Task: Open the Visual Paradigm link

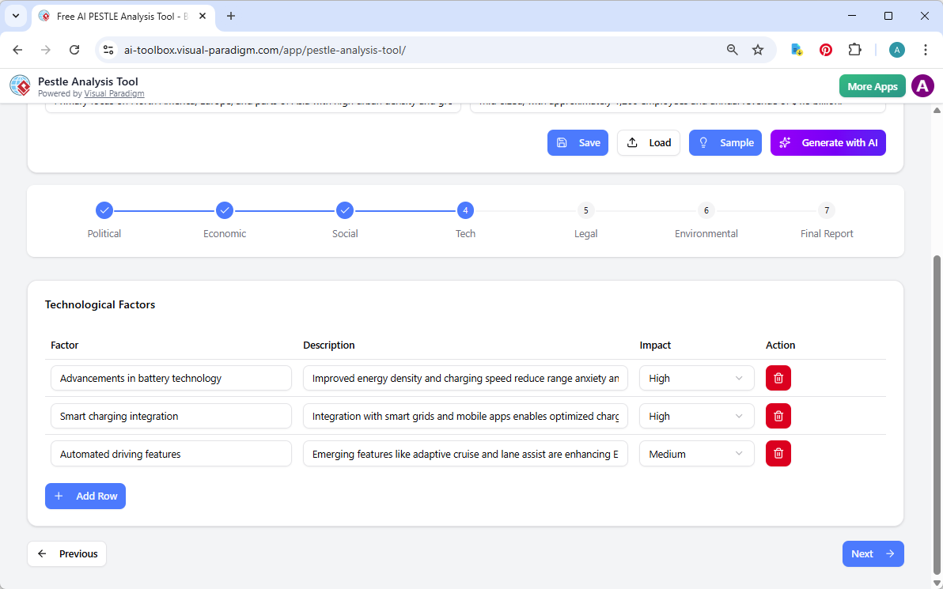Action: 114,93
